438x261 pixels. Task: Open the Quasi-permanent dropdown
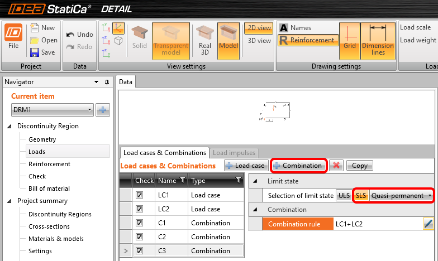coord(401,196)
